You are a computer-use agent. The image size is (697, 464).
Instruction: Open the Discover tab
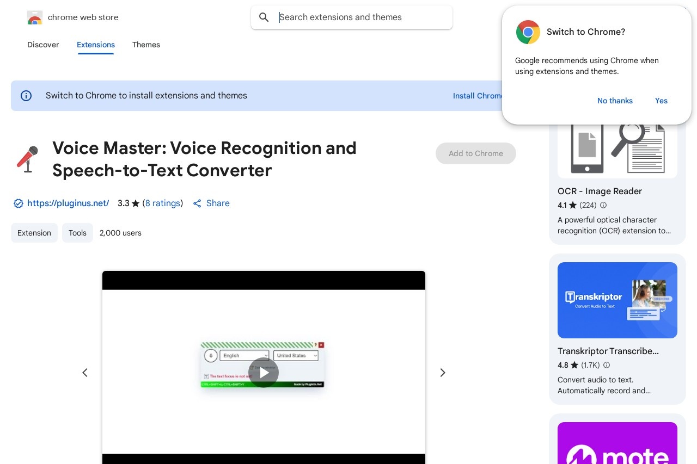coord(43,45)
